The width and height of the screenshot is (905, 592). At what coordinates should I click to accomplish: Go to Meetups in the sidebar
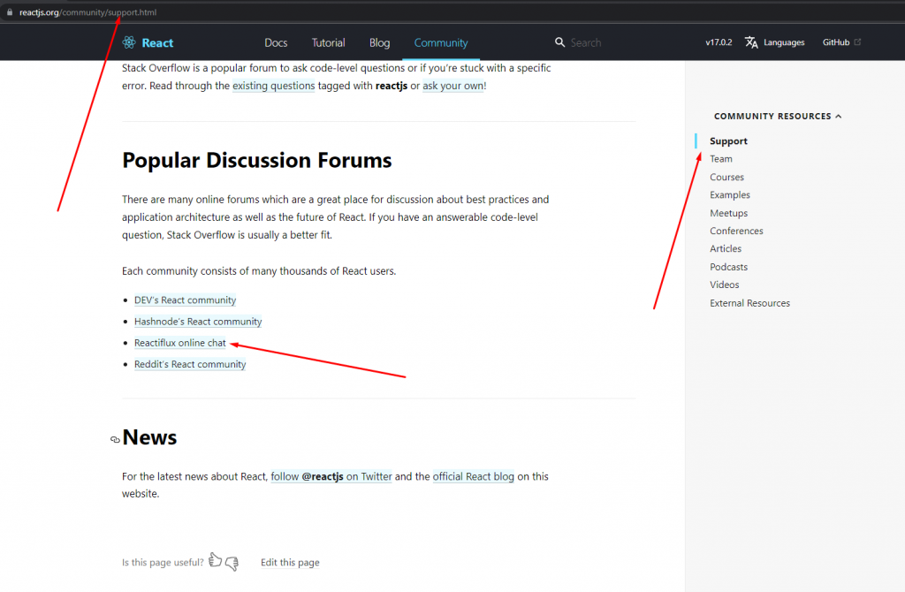(x=728, y=213)
